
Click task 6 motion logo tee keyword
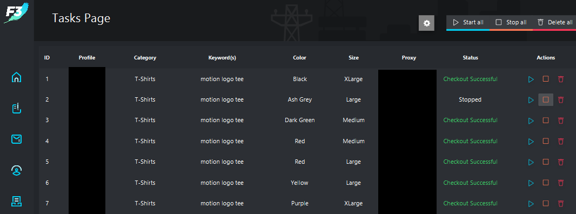click(x=222, y=183)
